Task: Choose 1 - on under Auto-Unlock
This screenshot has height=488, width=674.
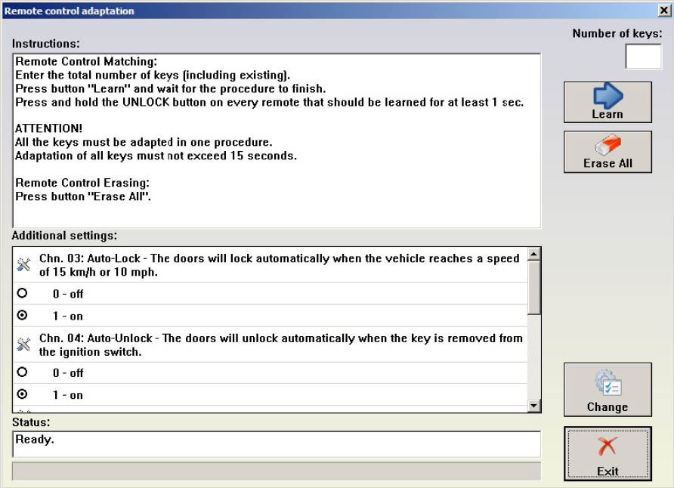Action: click(x=22, y=394)
